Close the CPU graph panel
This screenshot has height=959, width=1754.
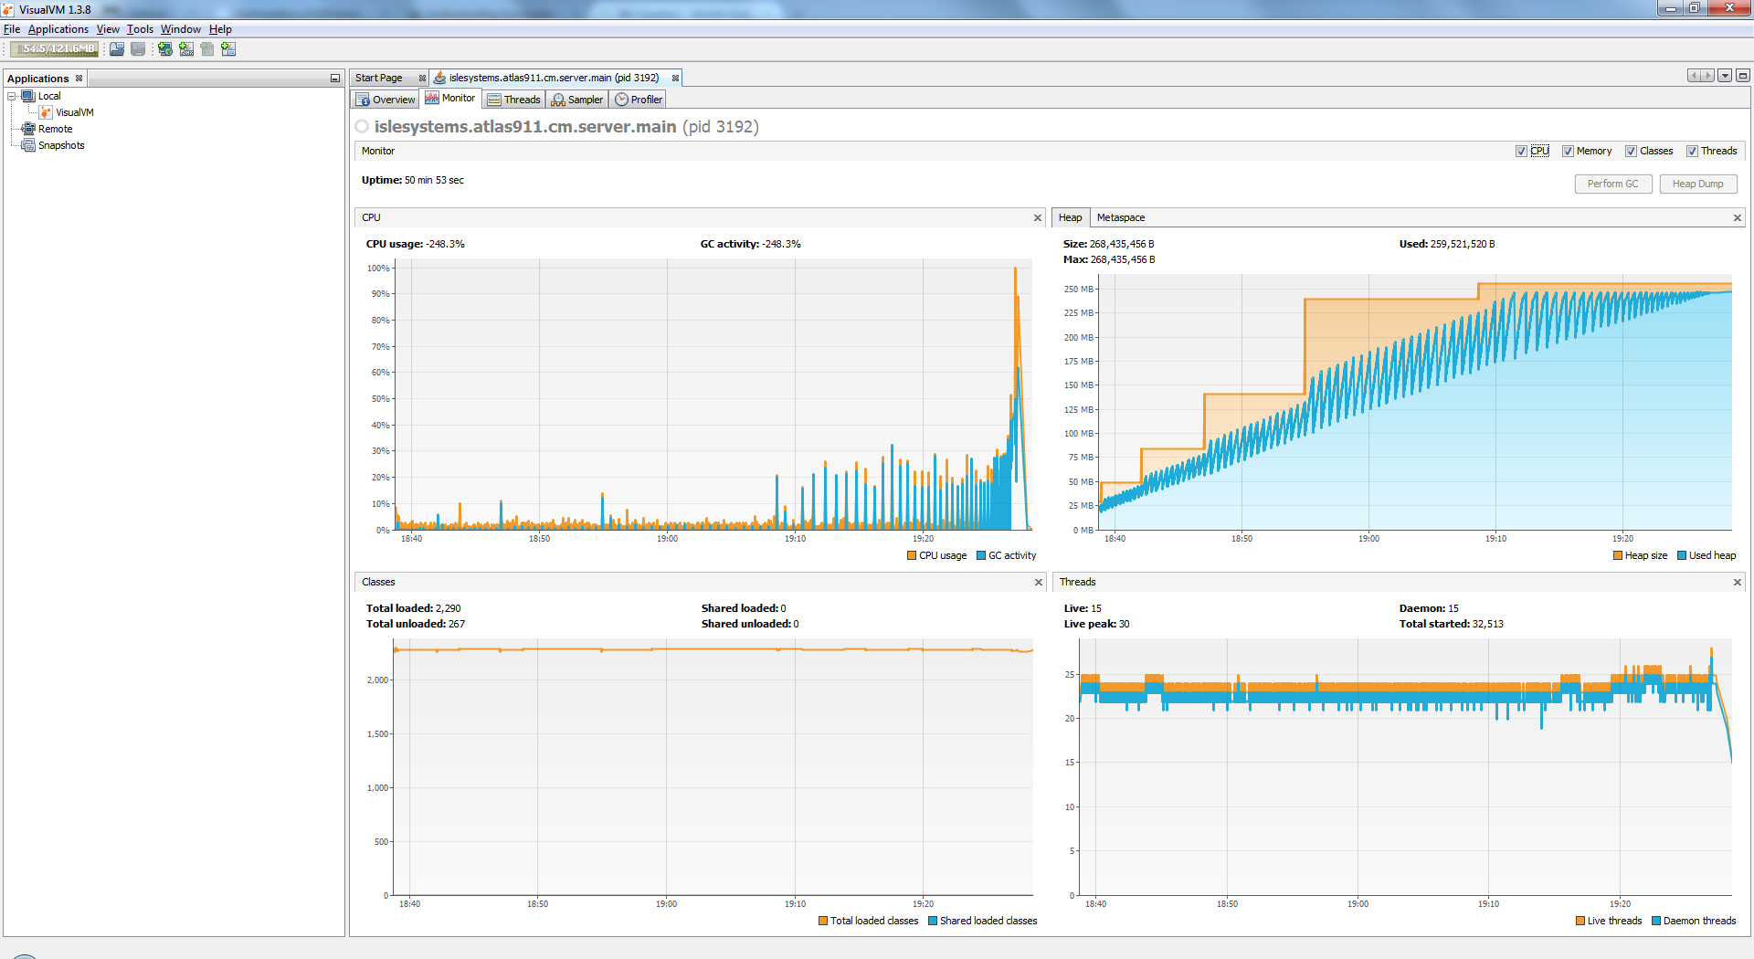tap(1038, 217)
